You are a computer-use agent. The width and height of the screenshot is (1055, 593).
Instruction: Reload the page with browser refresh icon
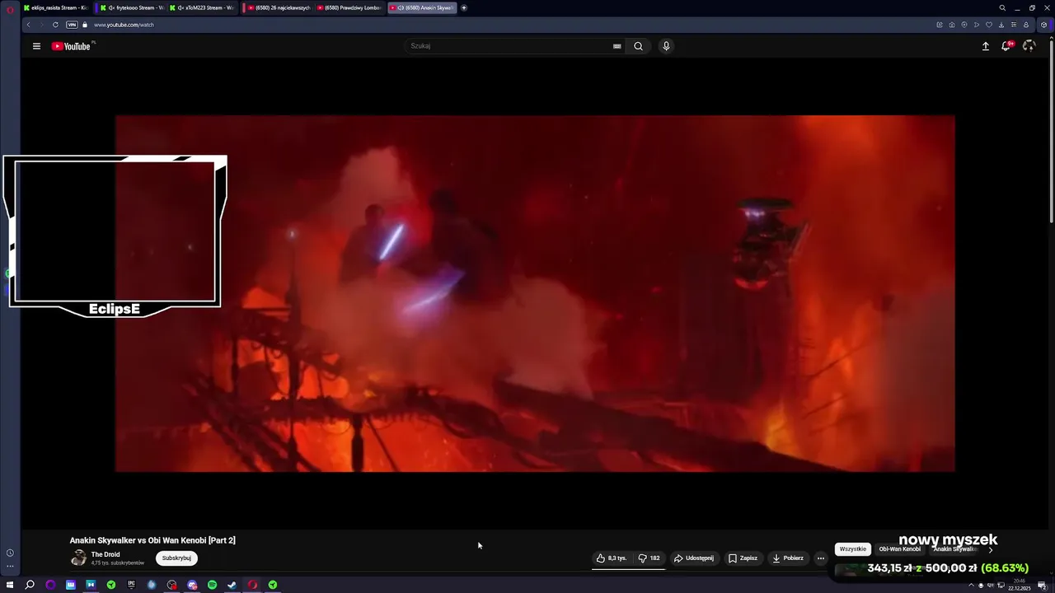[55, 25]
